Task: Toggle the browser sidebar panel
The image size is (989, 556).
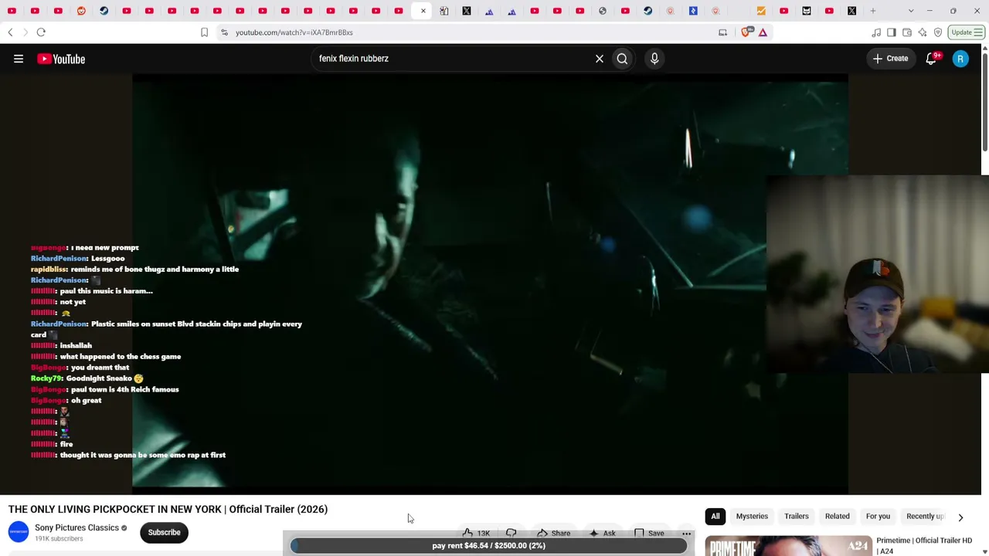Action: pos(892,32)
